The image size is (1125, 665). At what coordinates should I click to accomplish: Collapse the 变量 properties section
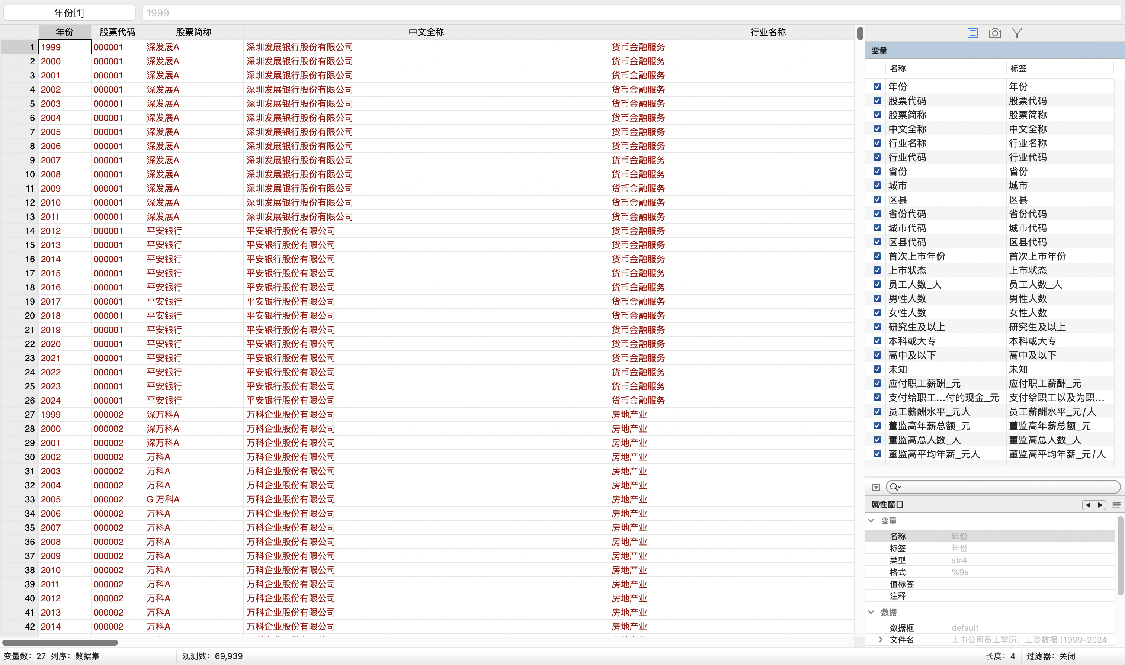(871, 521)
